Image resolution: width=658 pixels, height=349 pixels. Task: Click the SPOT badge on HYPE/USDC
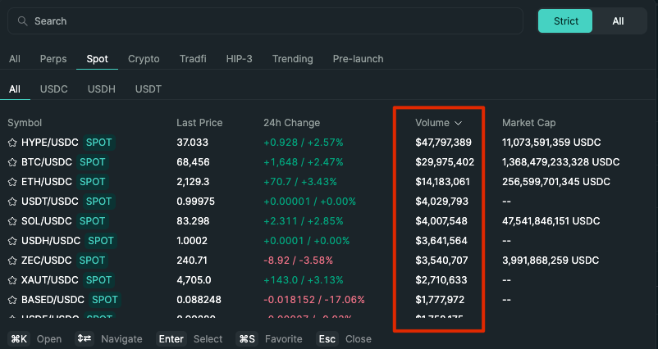click(98, 143)
